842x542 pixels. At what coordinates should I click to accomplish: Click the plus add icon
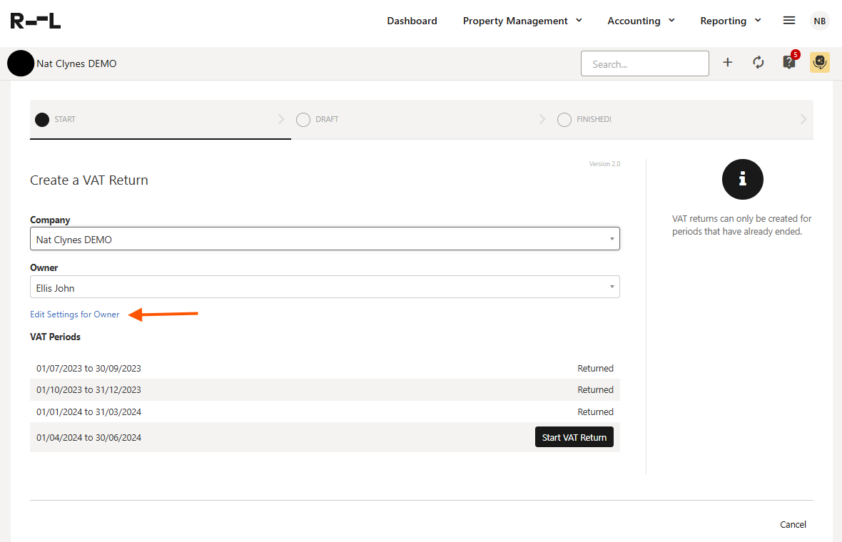pyautogui.click(x=728, y=63)
